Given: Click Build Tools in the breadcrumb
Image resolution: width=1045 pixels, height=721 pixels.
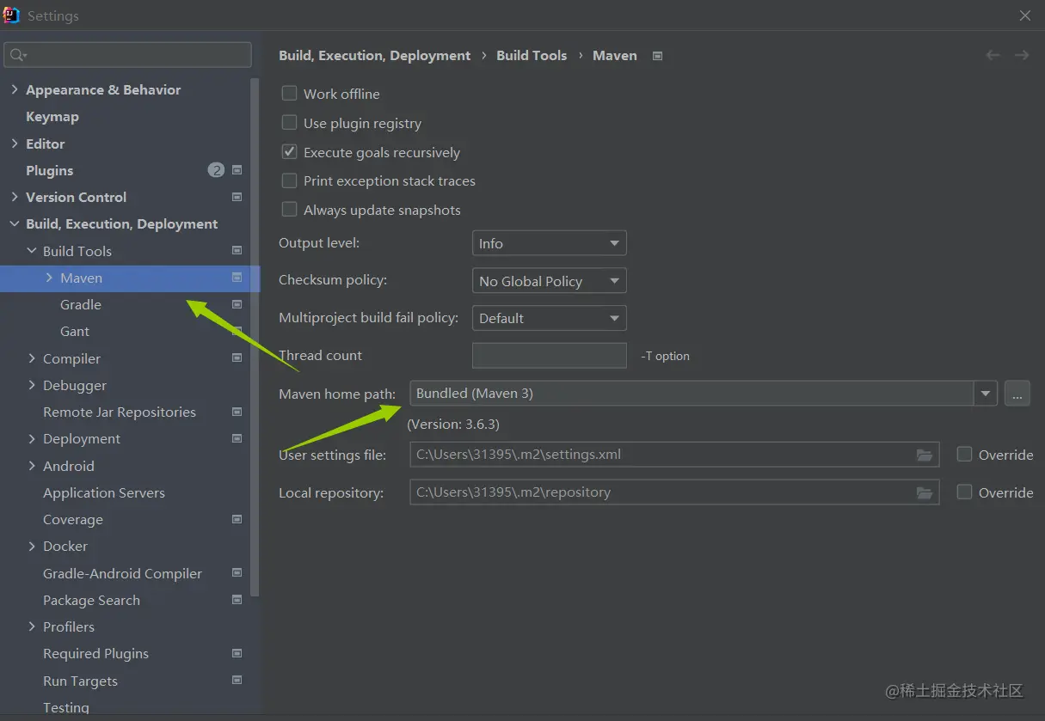Looking at the screenshot, I should (532, 55).
